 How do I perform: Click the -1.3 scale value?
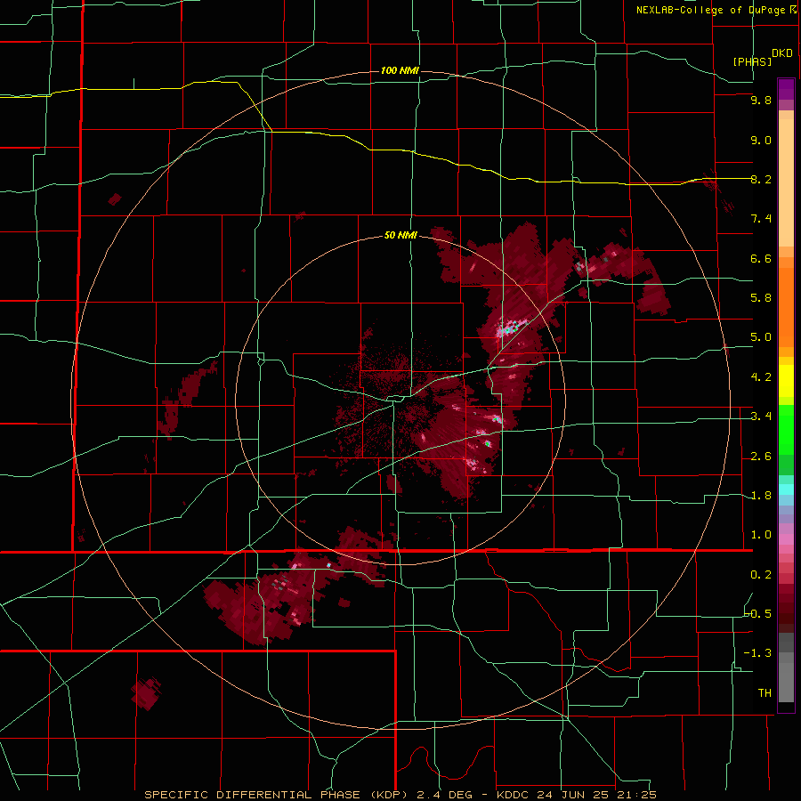tap(757, 653)
